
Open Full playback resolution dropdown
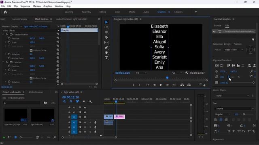tap(176, 73)
